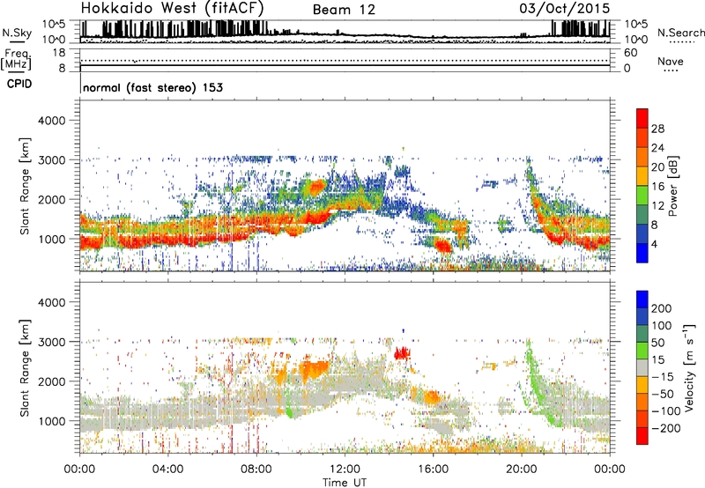Image resolution: width=705 pixels, height=488 pixels.
Task: Click the red power blob near 16:00 below 1000 km
Action: [x=443, y=246]
